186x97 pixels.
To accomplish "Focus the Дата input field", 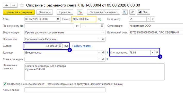I will (40, 19).
